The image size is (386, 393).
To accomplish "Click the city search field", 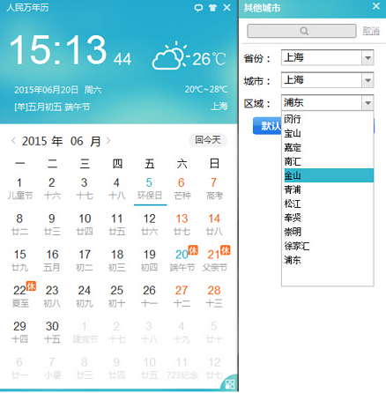I will tap(301, 31).
